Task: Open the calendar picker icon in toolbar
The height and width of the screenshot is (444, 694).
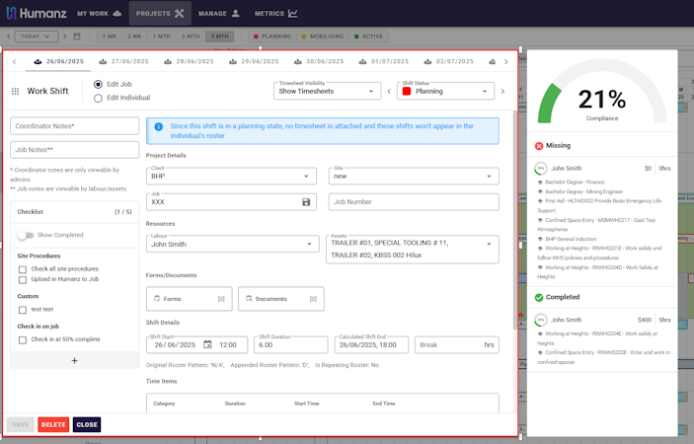Action: [77, 37]
